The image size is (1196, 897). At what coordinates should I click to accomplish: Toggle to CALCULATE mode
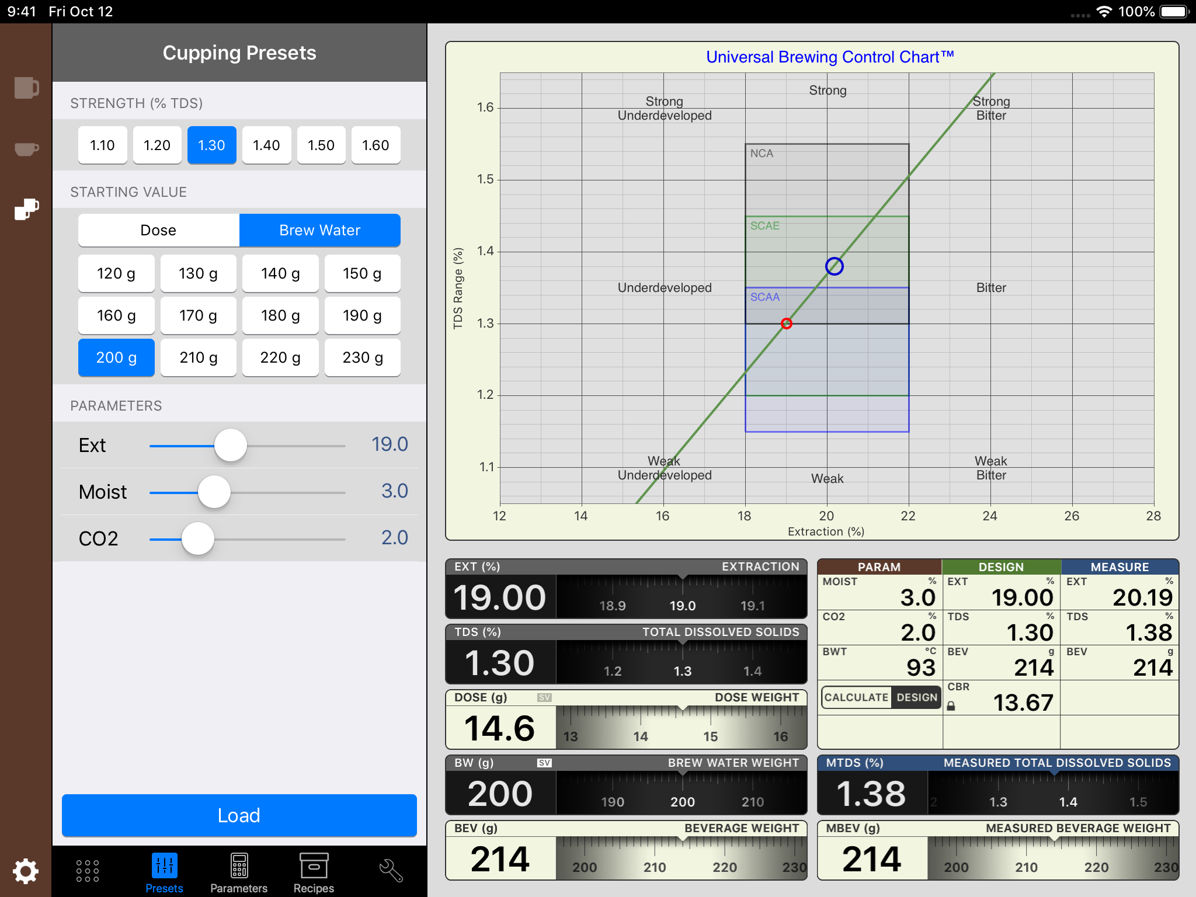856,697
